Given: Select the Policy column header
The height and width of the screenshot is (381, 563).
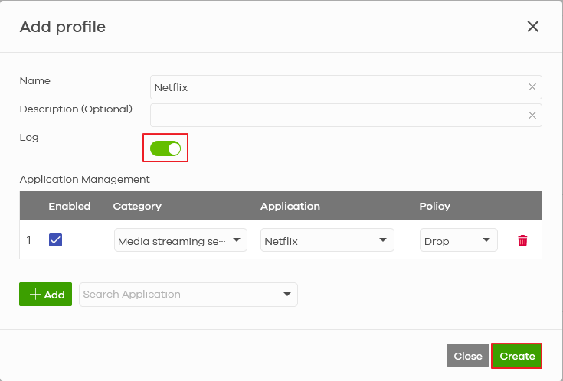Looking at the screenshot, I should pos(434,206).
